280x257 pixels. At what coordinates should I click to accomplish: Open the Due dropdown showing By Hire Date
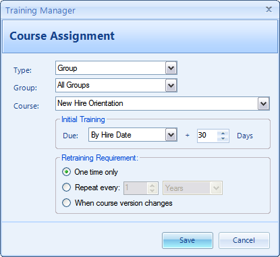tap(171, 135)
